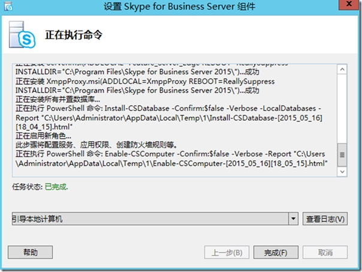Click the line 此步骤将配置服务、应用权限、创建防火墙规则等。
This screenshot has height=272, width=362.
click(96, 145)
